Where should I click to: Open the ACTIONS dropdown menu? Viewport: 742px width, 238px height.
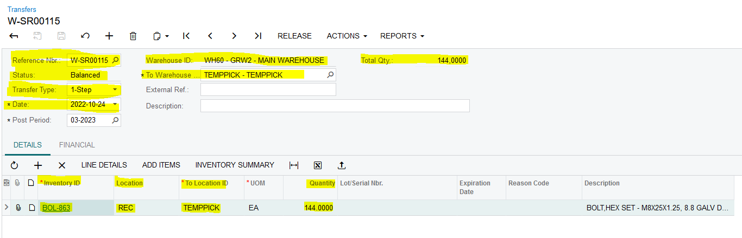pos(347,36)
